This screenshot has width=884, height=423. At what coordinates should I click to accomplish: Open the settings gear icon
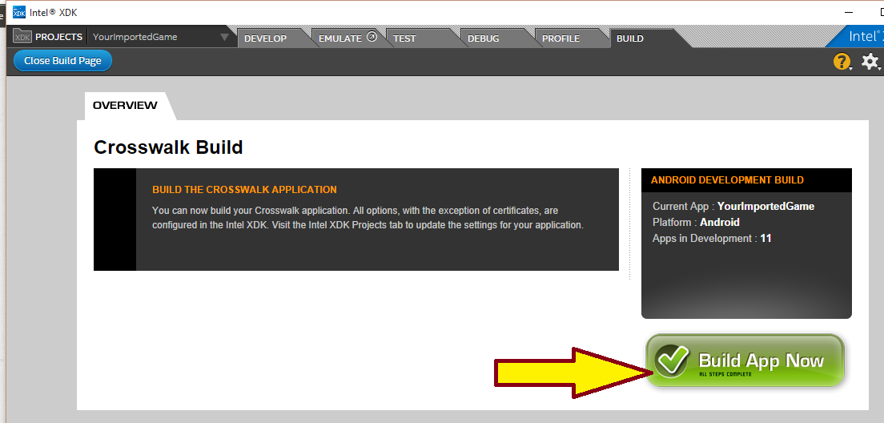pyautogui.click(x=870, y=62)
